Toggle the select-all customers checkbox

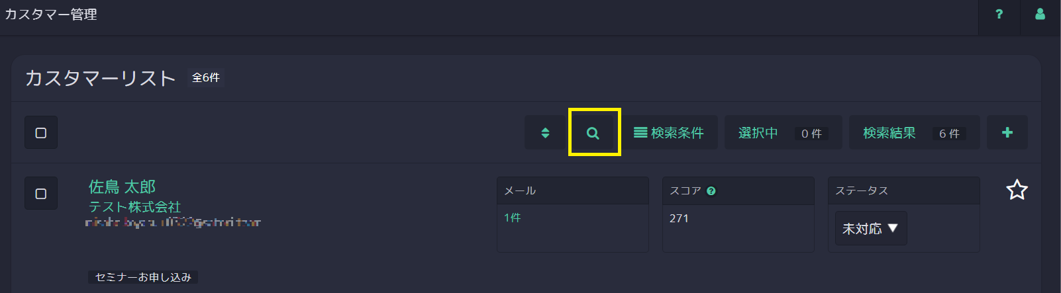(41, 132)
